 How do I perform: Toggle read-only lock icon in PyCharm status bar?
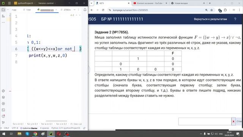coord(84,128)
